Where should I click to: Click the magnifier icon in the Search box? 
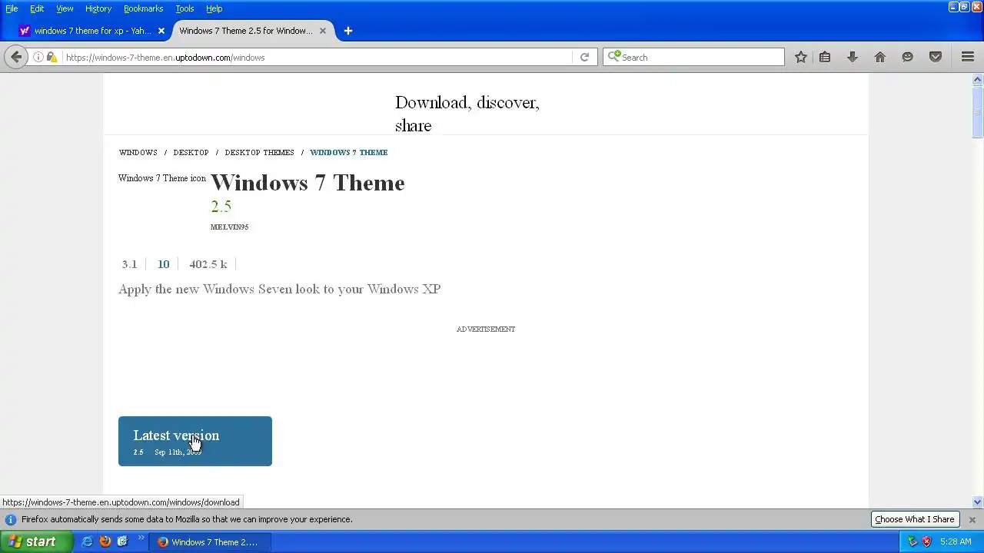click(x=613, y=57)
